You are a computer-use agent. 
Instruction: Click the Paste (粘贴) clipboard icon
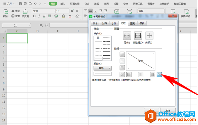[6, 12]
